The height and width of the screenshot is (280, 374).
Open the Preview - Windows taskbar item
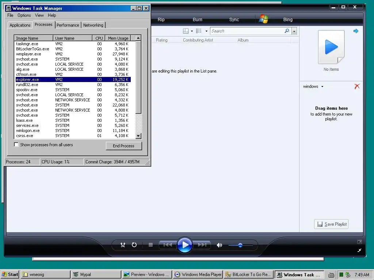click(x=147, y=275)
